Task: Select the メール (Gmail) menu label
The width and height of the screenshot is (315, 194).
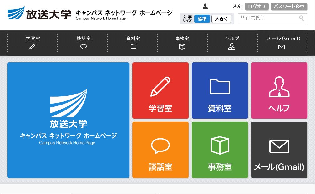Action: coord(284,38)
